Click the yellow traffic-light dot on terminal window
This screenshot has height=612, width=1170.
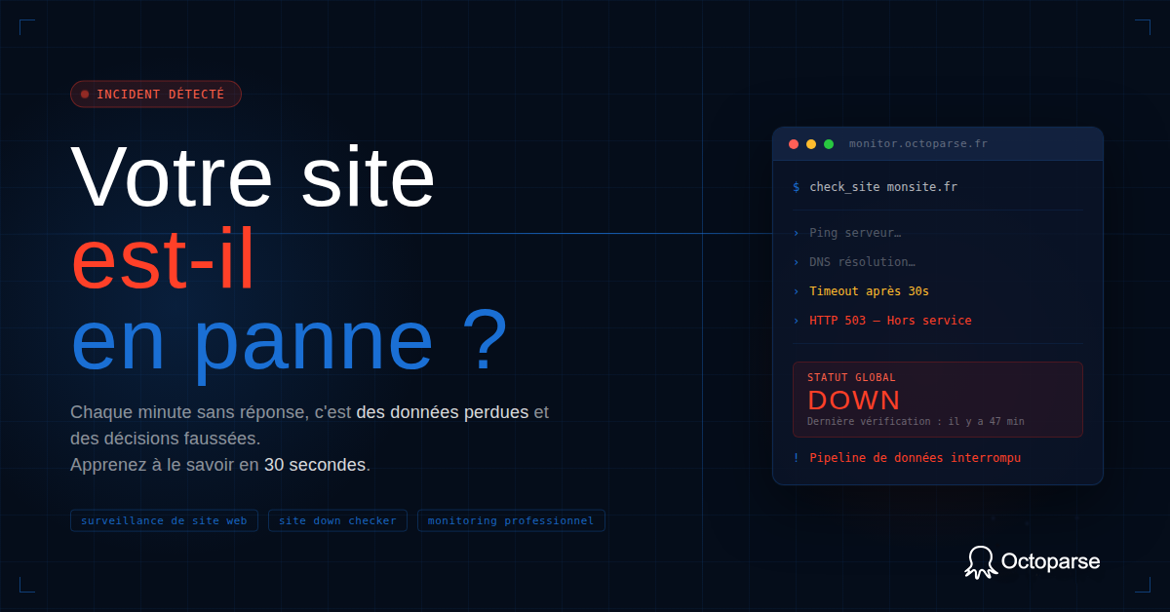[x=811, y=143]
